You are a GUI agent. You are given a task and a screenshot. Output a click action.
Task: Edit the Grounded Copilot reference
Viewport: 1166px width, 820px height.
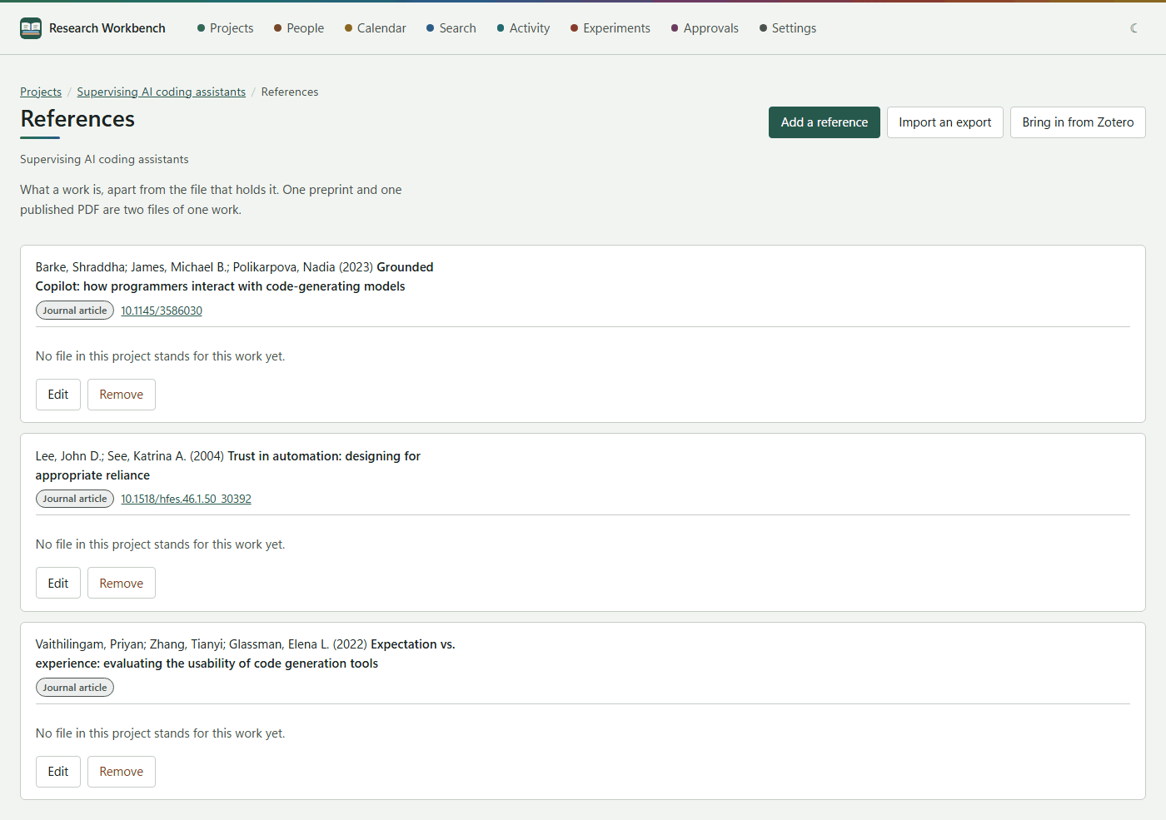tap(58, 395)
